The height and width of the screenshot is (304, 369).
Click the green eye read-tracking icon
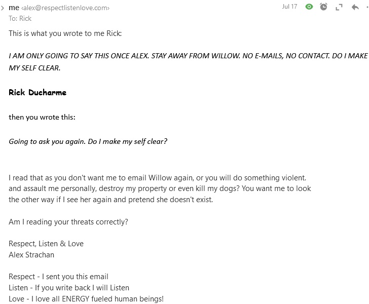[x=309, y=7]
